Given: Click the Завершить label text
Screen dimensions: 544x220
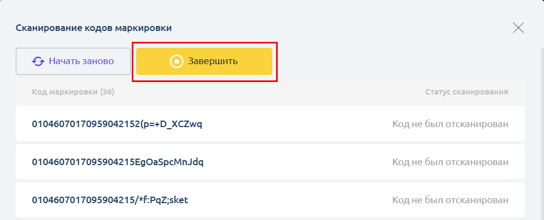Looking at the screenshot, I should 213,61.
